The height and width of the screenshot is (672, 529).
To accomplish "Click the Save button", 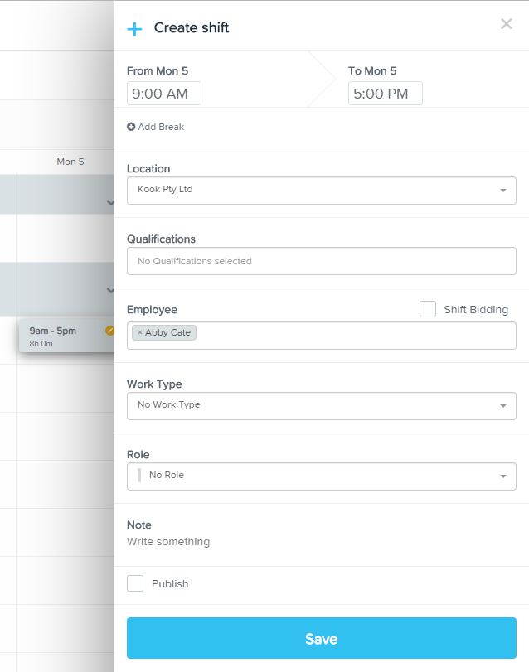I will click(322, 638).
